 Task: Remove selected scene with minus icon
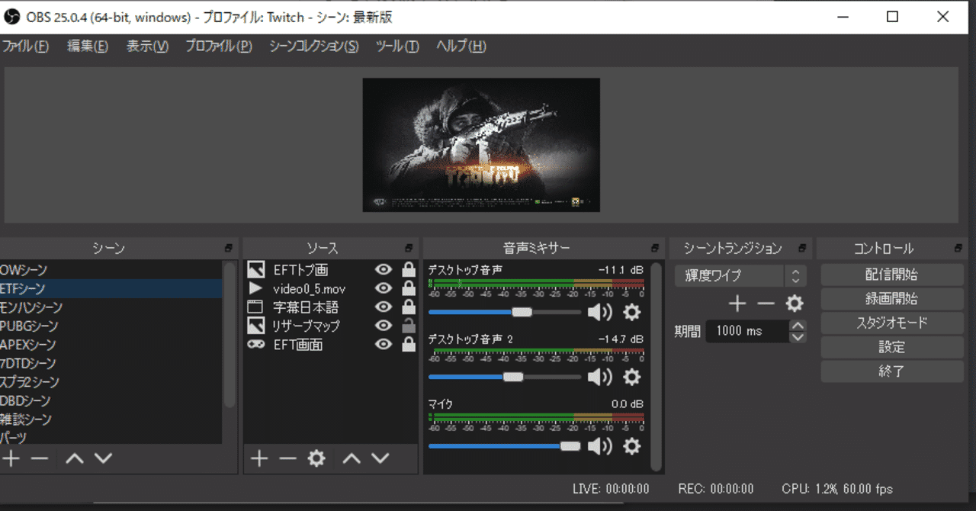click(x=40, y=458)
